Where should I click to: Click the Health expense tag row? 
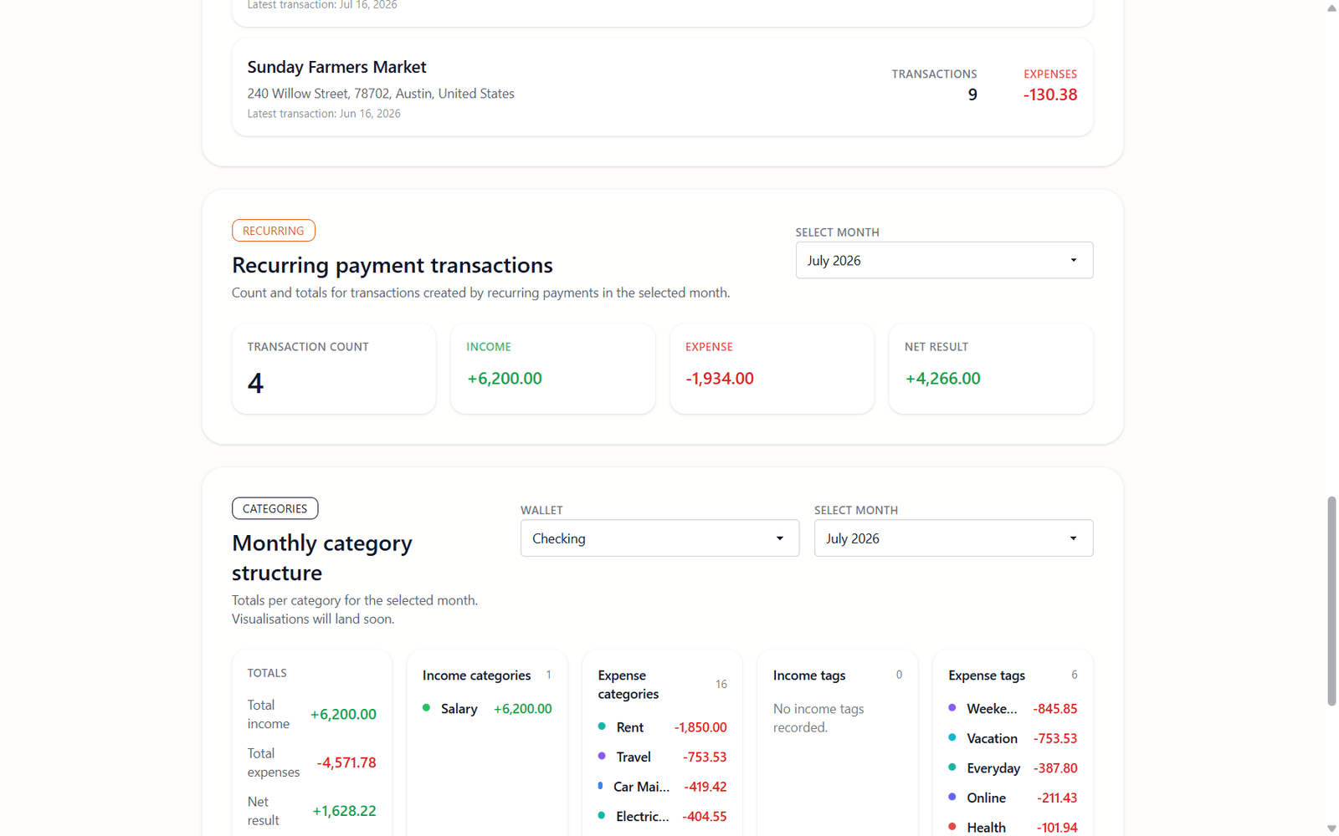point(1013,828)
